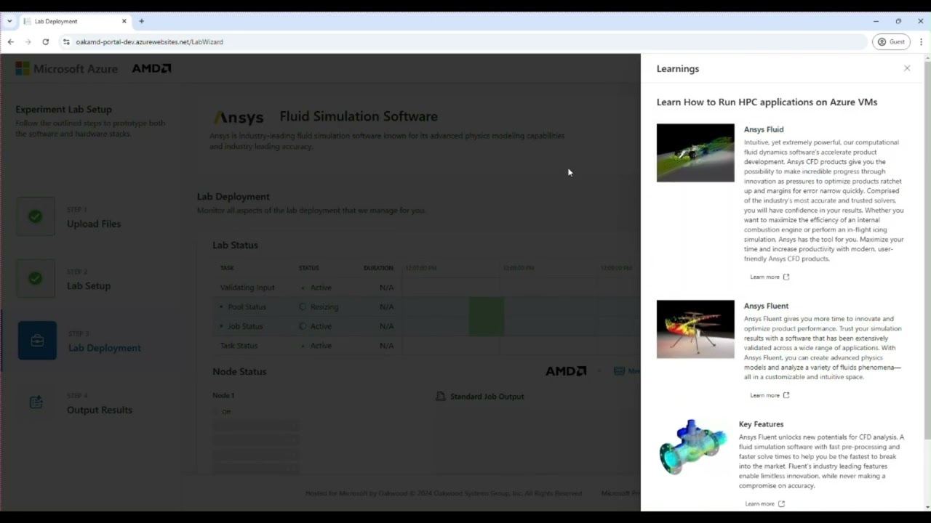Click the Ansys Fluent heading
The image size is (931, 523).
pos(767,306)
